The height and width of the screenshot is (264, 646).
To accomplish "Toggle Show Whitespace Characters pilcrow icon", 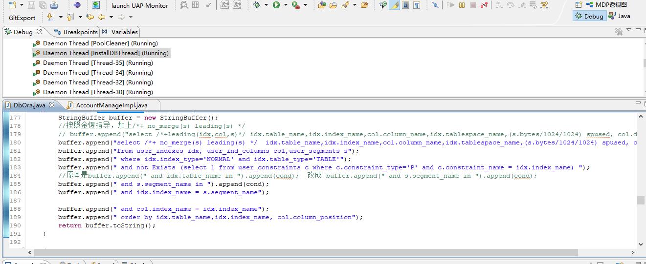I will (x=417, y=5).
